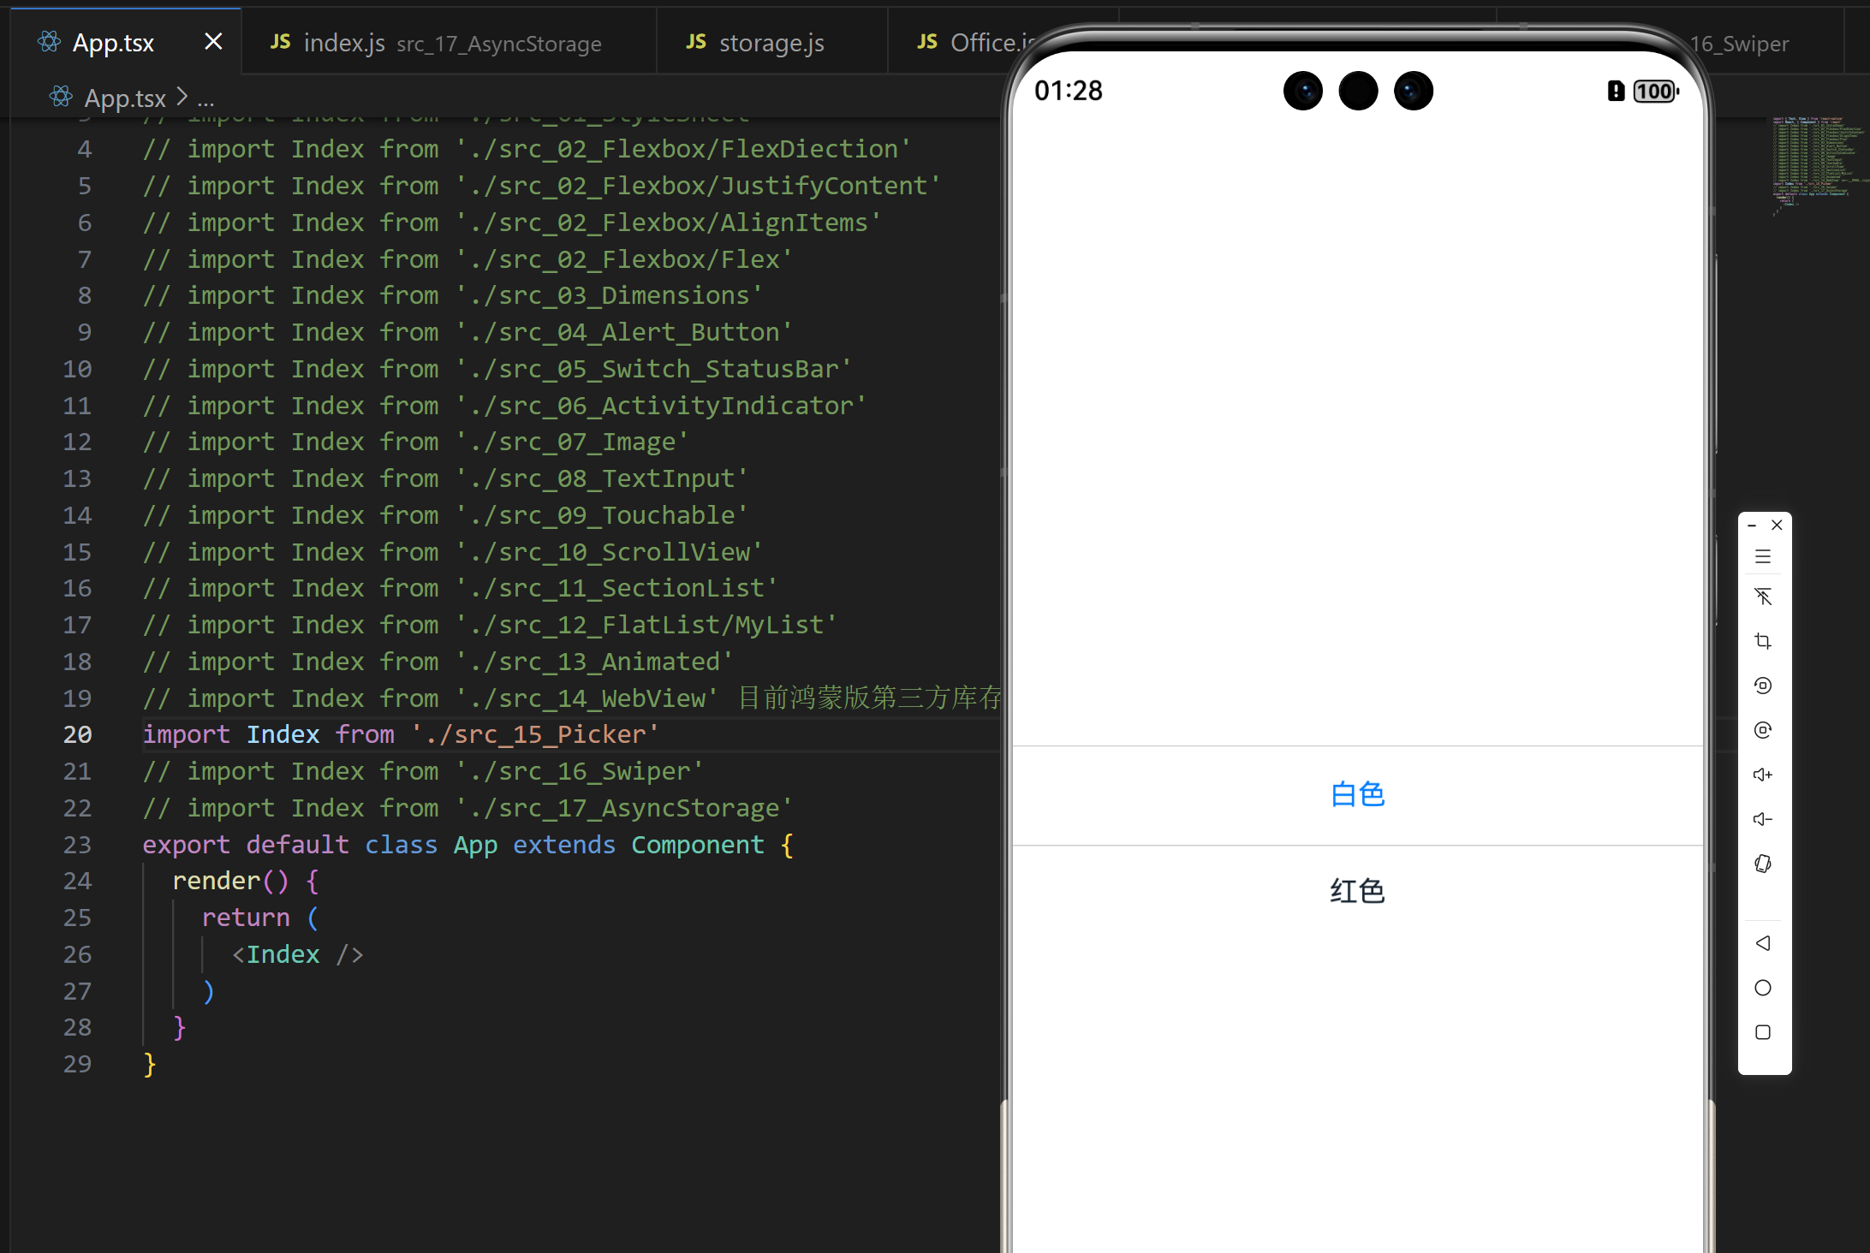The width and height of the screenshot is (1870, 1253).
Task: Click the phone status bar time 01:28
Action: pyautogui.click(x=1069, y=91)
